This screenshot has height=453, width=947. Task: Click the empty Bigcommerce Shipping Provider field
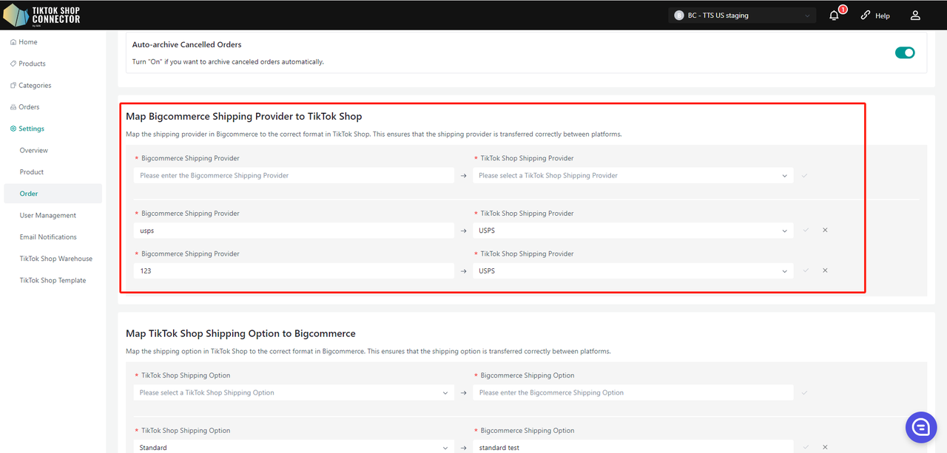294,176
